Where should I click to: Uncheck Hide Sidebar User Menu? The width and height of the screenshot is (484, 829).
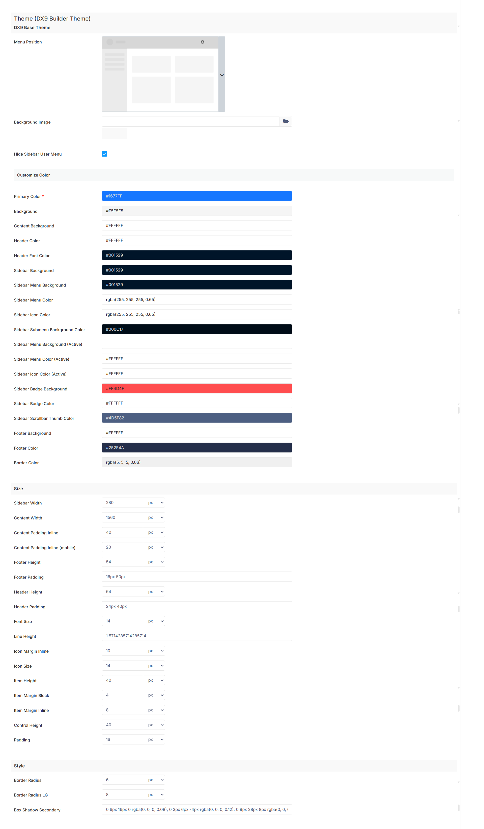104,154
